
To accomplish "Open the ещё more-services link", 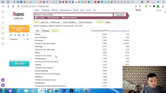I will (94, 10).
